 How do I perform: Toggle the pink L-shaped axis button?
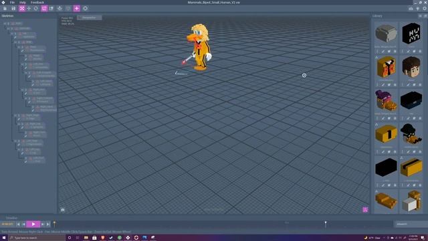click(x=44, y=9)
